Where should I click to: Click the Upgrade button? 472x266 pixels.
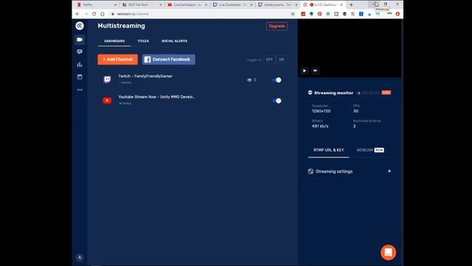[277, 27]
